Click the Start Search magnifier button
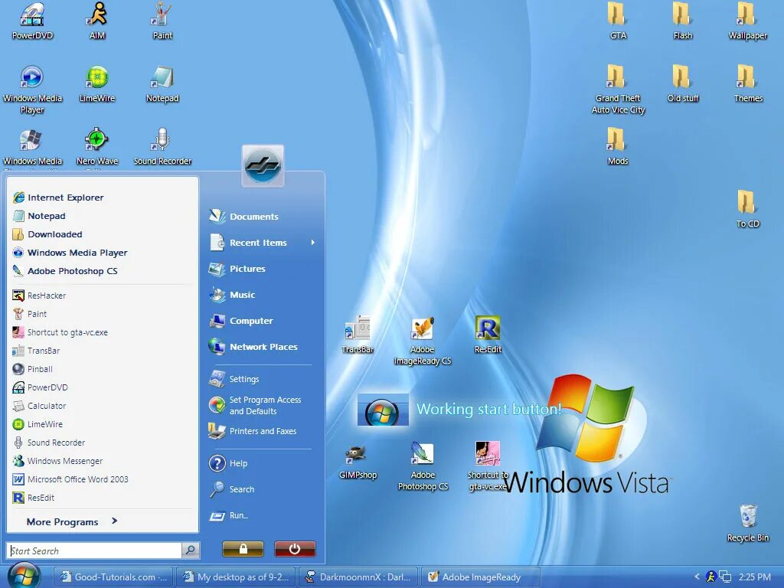 (x=190, y=550)
